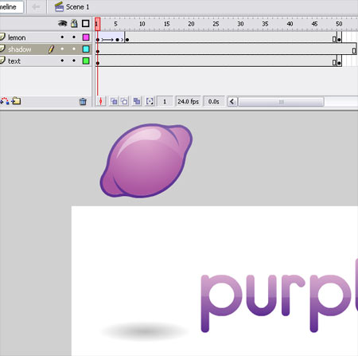Delete layer with the trash can icon
This screenshot has height=356, width=358.
(x=83, y=101)
